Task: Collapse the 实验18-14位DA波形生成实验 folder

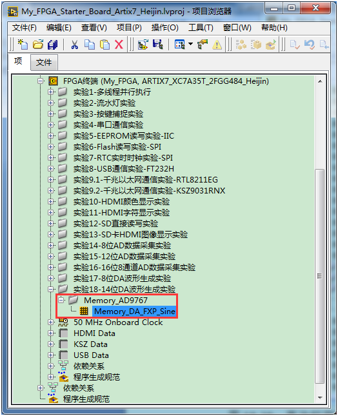Action: click(x=51, y=289)
